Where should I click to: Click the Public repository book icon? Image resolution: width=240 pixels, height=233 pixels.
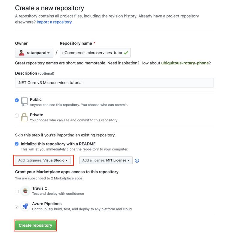pos(24,101)
